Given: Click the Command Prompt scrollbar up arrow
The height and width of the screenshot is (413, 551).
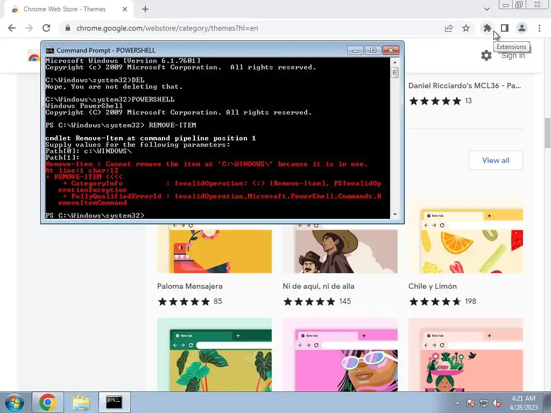Looking at the screenshot, I should (395, 62).
